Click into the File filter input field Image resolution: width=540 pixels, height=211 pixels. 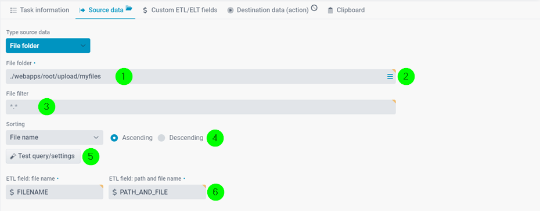[x=201, y=107]
